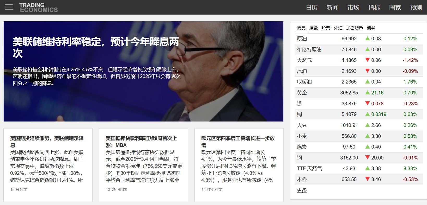Viewport: 427px width, 205px height.
Task: Open the 预测 menu
Action: click(416, 8)
